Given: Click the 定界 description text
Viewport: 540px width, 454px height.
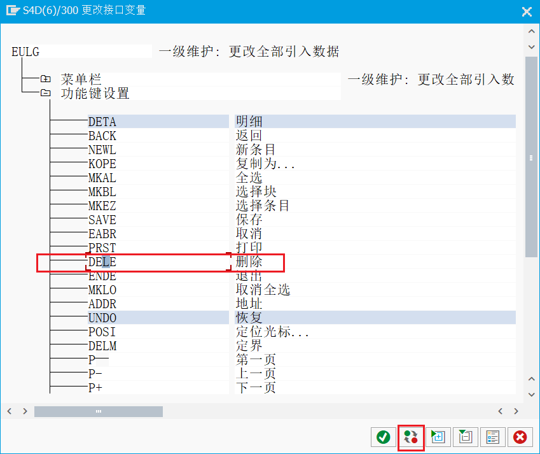Looking at the screenshot, I should [x=249, y=345].
